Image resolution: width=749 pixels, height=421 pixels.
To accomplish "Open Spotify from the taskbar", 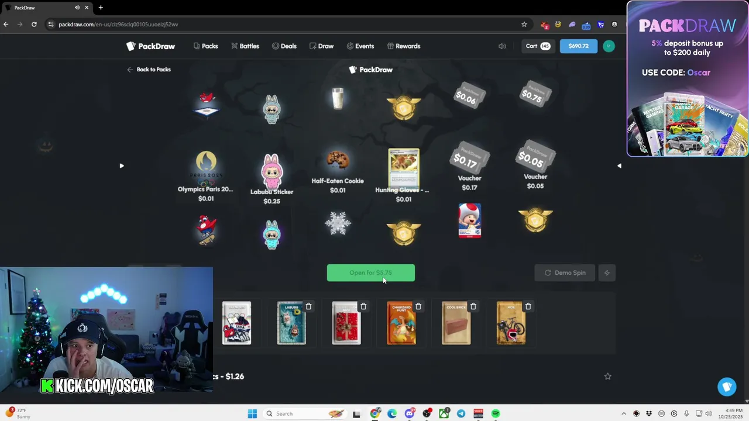I will click(x=496, y=413).
